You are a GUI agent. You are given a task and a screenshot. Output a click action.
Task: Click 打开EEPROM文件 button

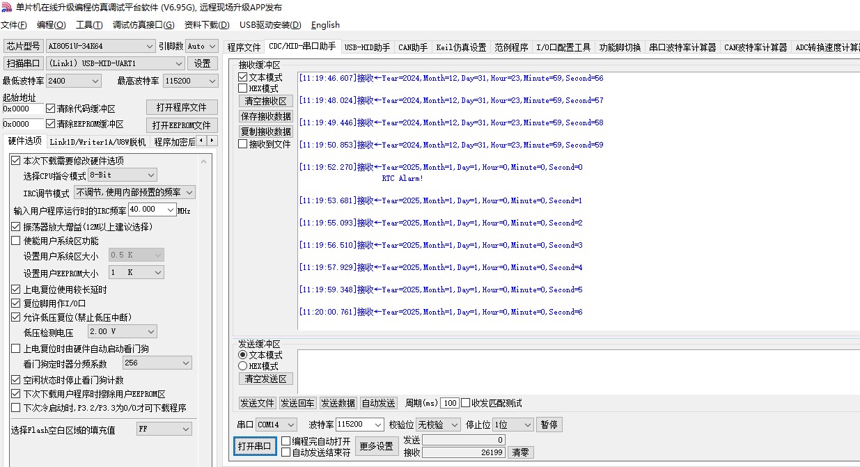click(182, 125)
